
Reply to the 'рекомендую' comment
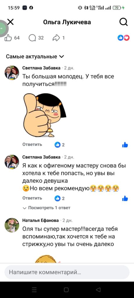point(32,198)
